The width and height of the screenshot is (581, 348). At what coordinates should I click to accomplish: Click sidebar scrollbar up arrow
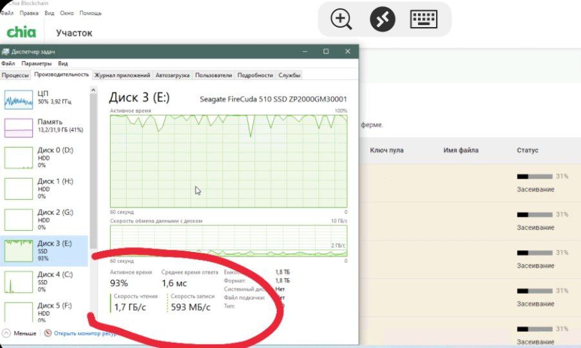[x=93, y=90]
